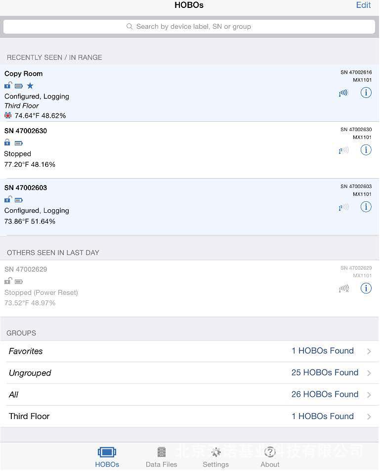Expand the Ungrouped group chevron
The width and height of the screenshot is (380, 472).
point(369,373)
